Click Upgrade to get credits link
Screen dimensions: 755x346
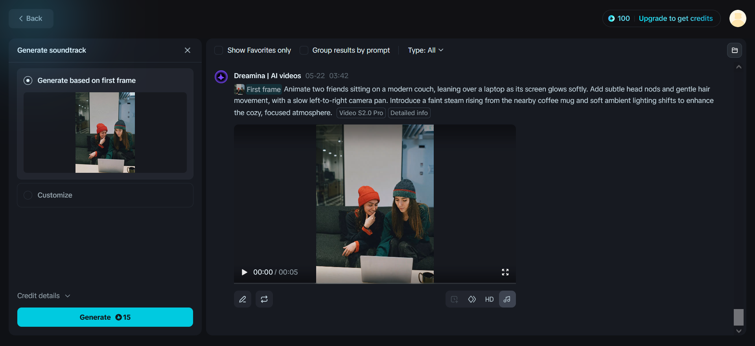(676, 18)
